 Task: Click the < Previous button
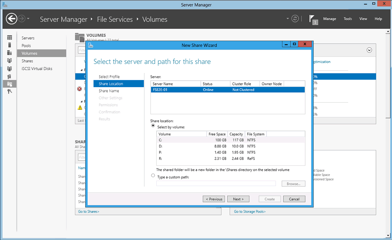click(x=214, y=199)
